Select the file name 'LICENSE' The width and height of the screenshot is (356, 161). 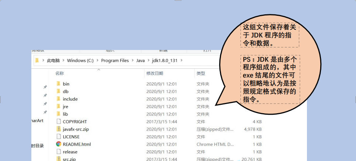[71, 137]
